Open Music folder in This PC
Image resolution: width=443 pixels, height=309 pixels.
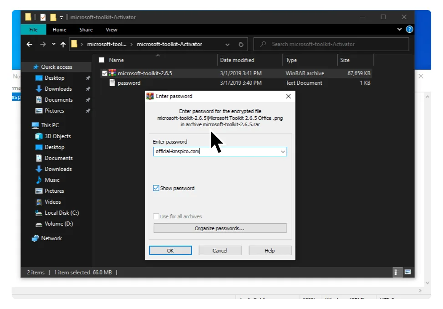[52, 180]
